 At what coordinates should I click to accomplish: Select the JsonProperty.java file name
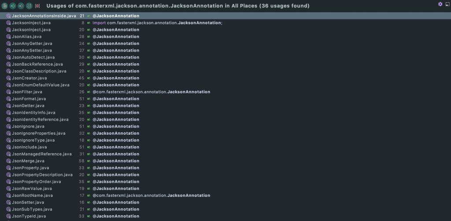(30, 168)
